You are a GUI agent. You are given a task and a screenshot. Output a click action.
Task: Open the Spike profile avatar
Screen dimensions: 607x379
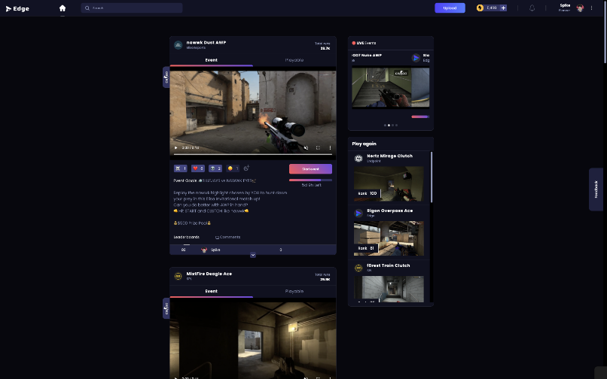(580, 8)
